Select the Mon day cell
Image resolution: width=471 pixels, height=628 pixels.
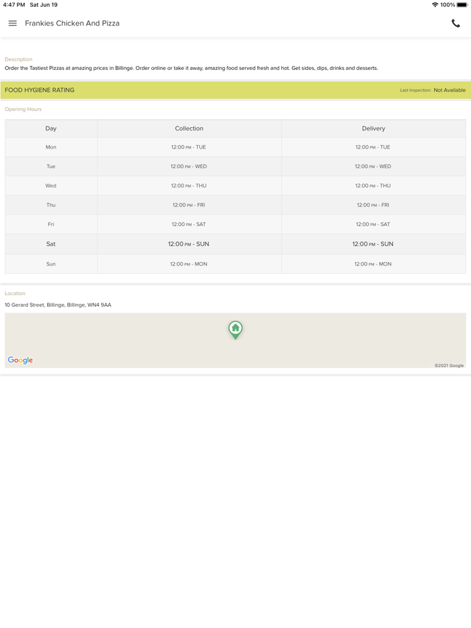coord(51,147)
